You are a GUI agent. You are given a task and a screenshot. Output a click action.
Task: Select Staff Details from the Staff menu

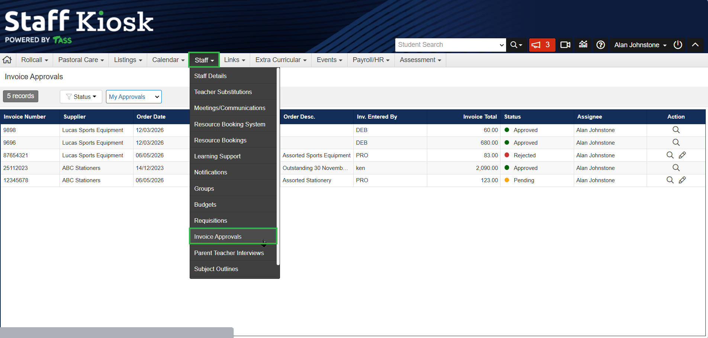233,76
